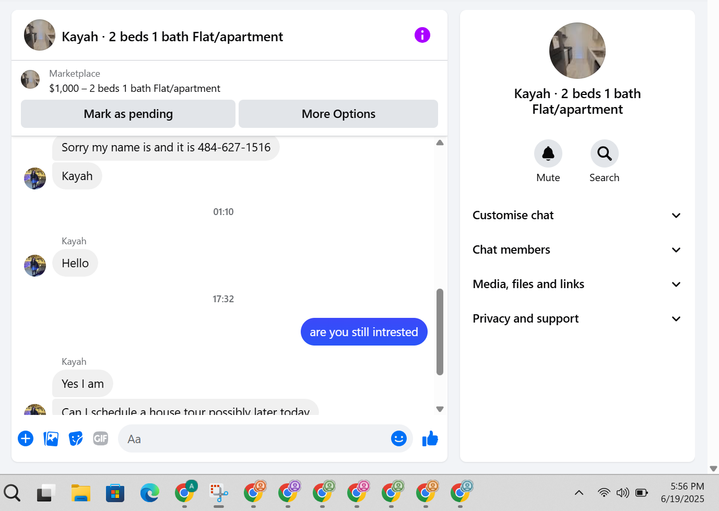Viewport: 719px width, 511px height.
Task: Open the listing avatar in the chat header
Action: click(x=40, y=35)
